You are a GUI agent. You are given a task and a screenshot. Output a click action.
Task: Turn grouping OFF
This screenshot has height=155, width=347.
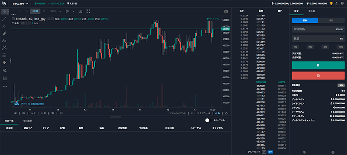[x=270, y=152]
